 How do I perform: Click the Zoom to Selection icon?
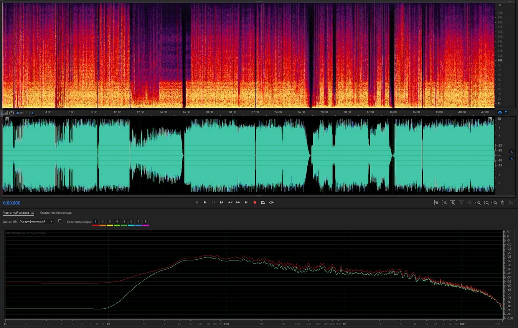(x=495, y=203)
